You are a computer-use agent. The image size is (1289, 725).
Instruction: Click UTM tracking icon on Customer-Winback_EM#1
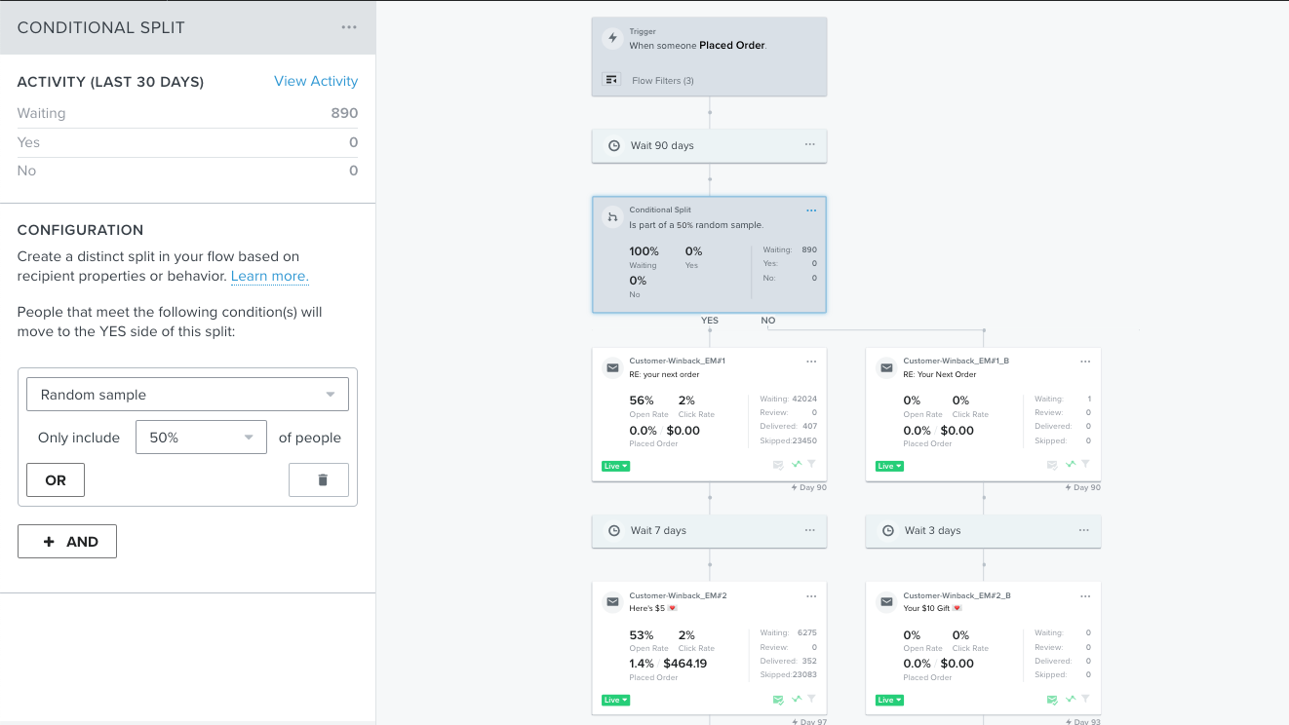[797, 465]
